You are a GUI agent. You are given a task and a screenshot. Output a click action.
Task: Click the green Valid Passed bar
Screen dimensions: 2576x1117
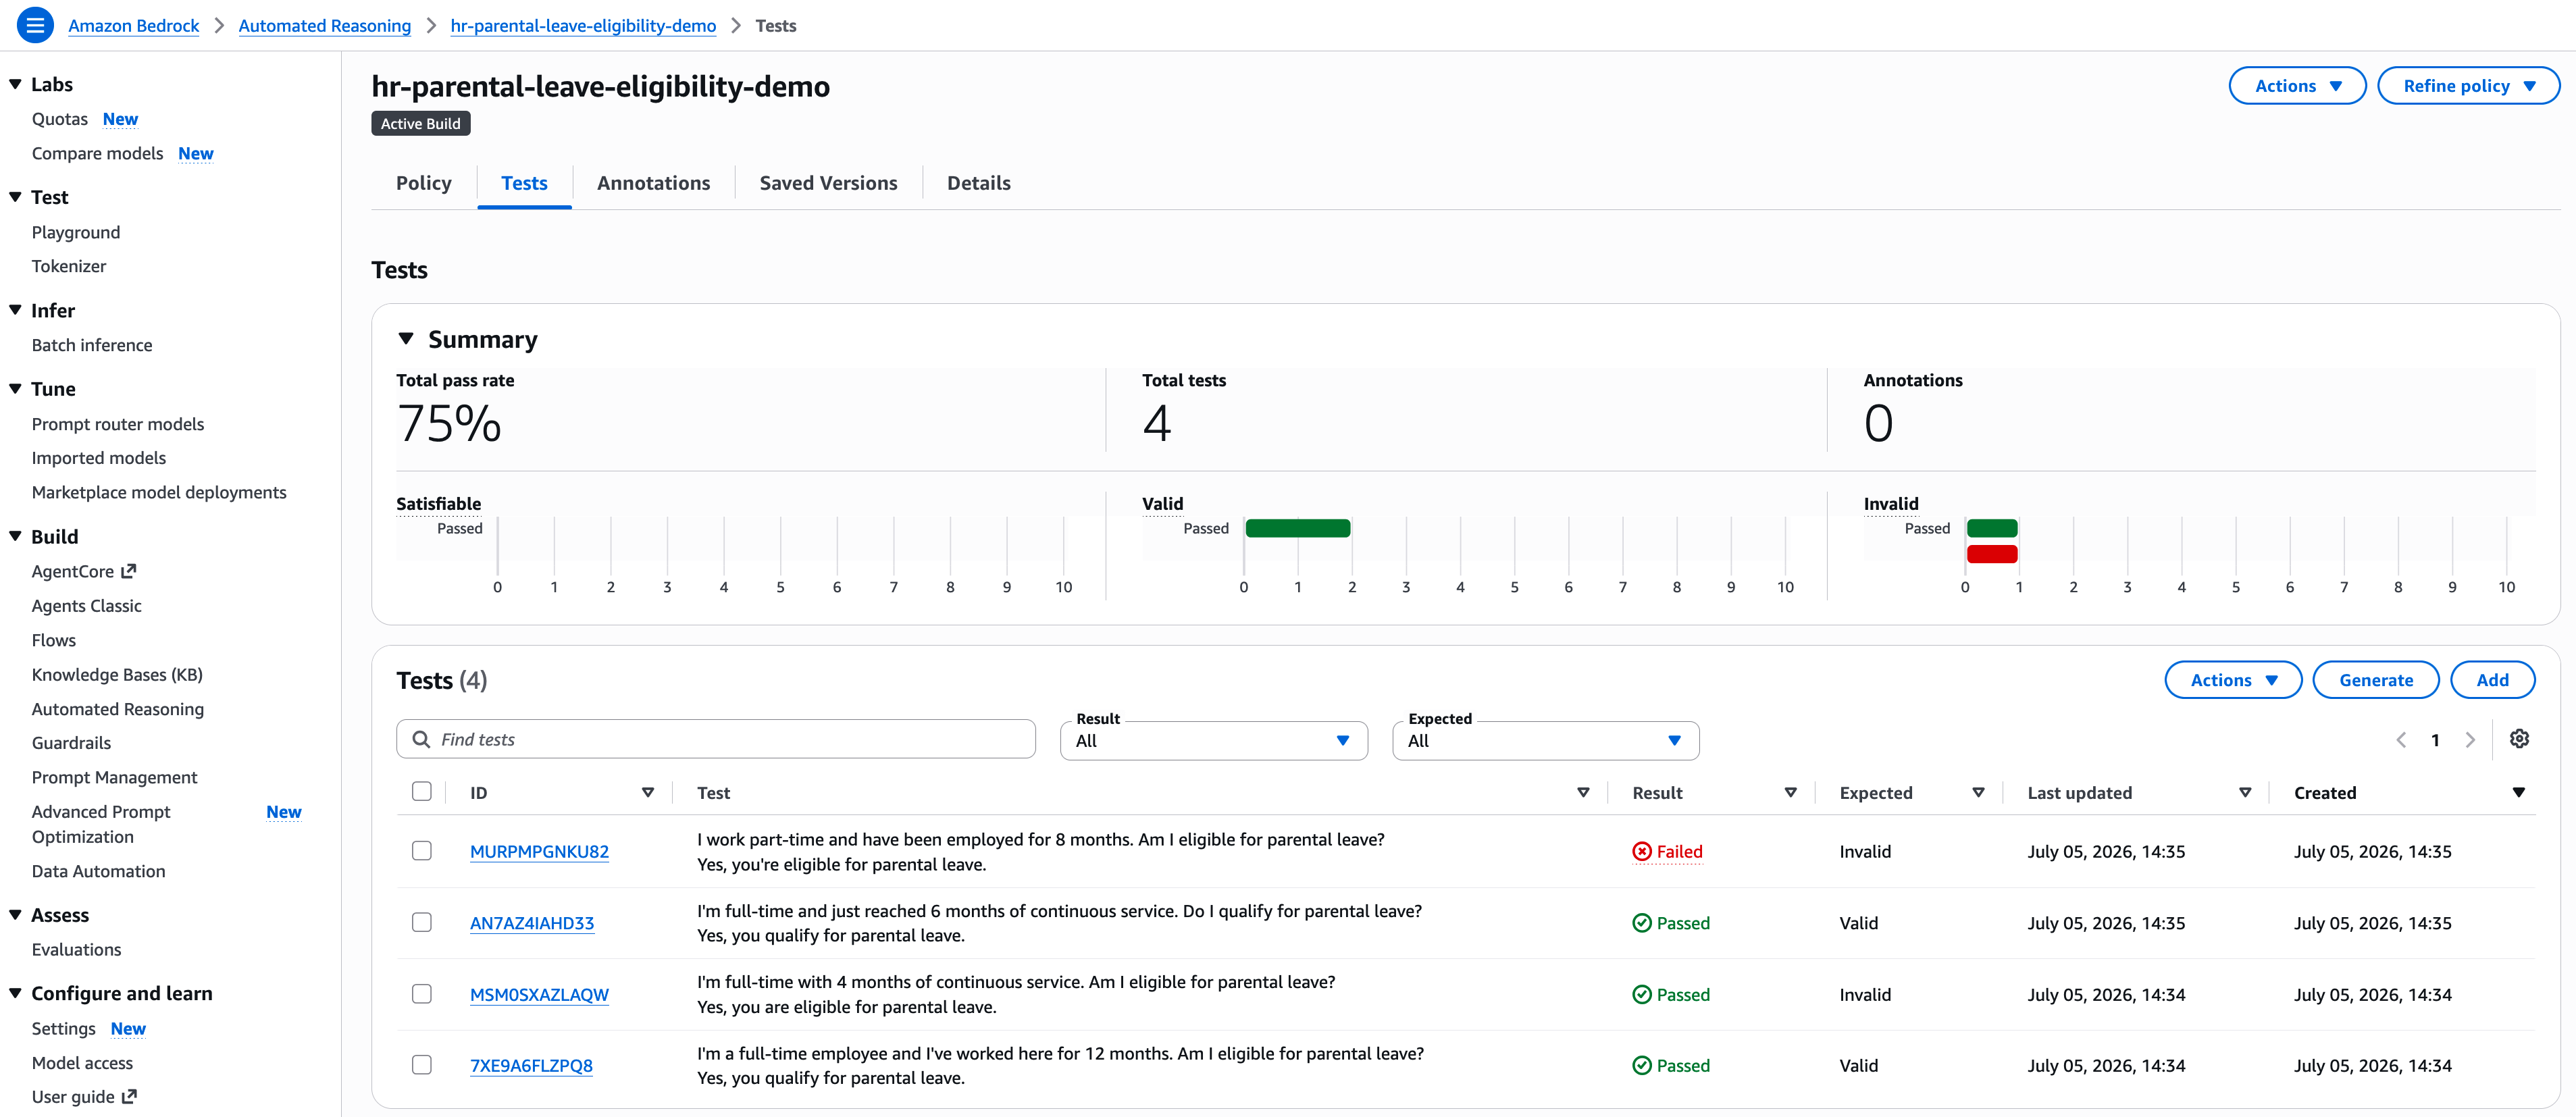pyautogui.click(x=1298, y=528)
